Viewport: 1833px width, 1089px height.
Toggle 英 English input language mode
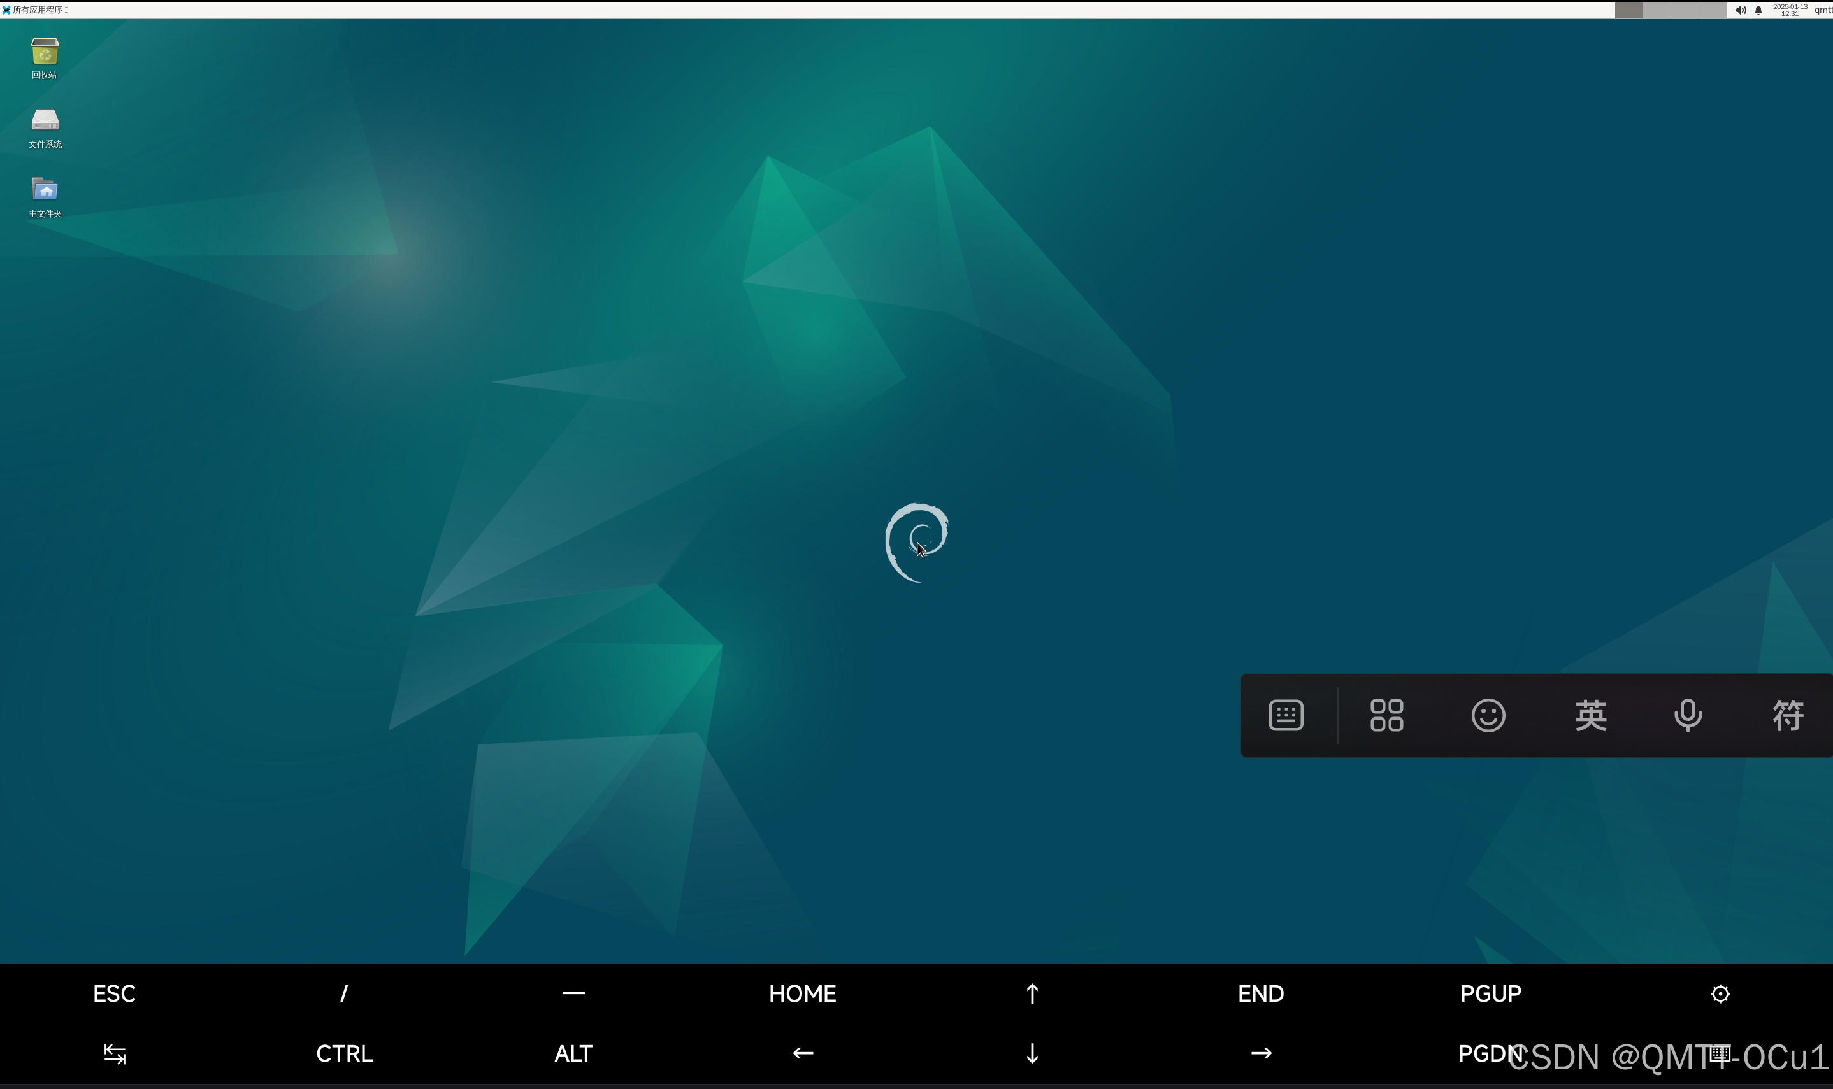(1590, 715)
